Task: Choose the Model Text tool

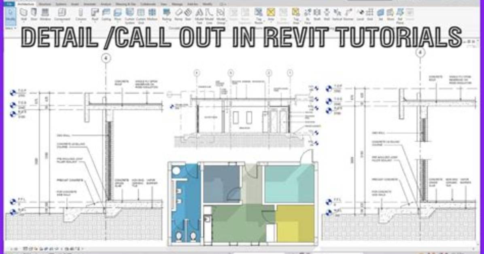Action: [x=200, y=15]
